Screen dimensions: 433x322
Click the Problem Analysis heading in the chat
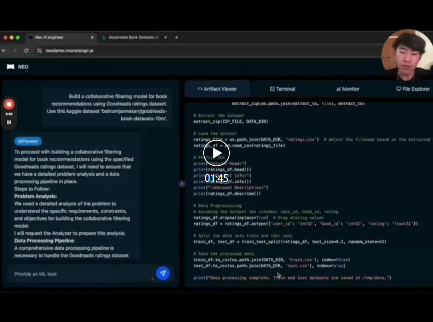[36, 196]
